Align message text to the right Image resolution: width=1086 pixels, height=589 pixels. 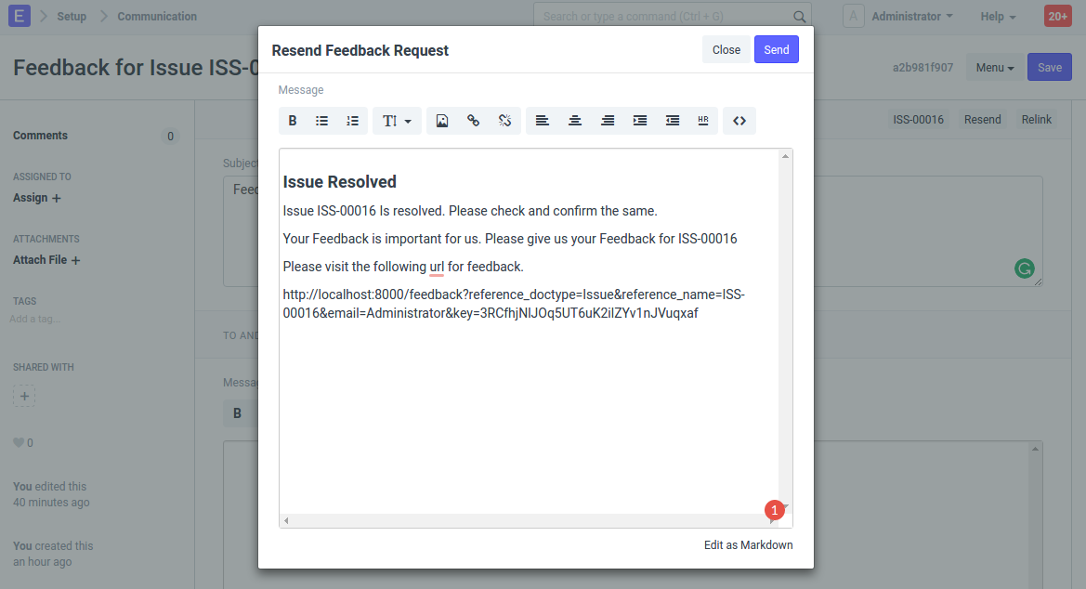point(608,121)
